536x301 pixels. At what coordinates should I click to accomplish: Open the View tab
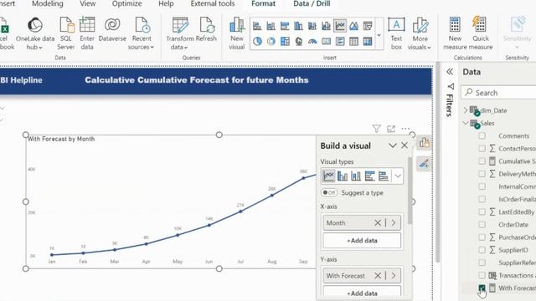click(x=87, y=3)
